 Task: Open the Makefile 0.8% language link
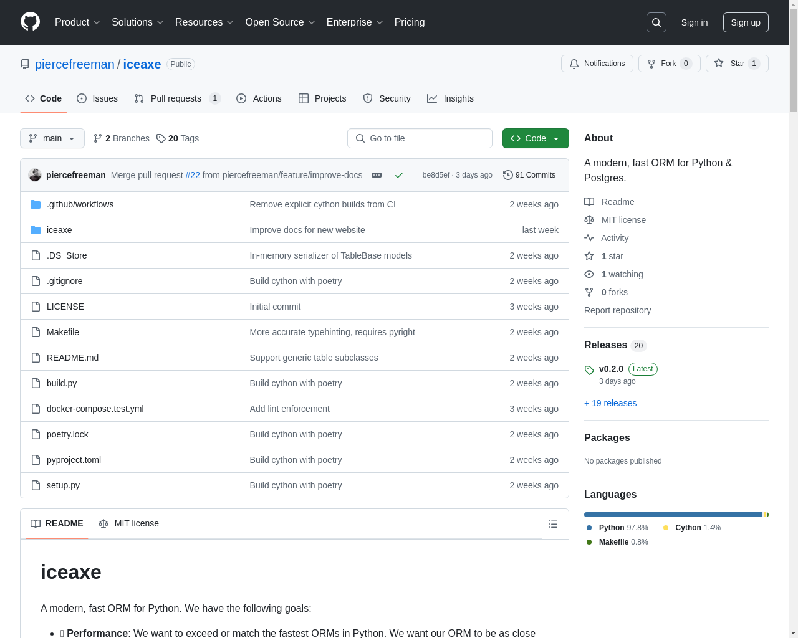617,542
